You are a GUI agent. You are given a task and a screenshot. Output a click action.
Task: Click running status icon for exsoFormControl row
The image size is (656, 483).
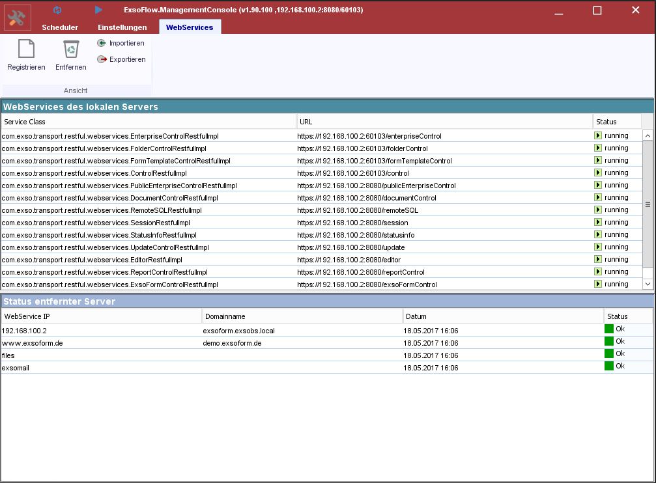pos(598,284)
